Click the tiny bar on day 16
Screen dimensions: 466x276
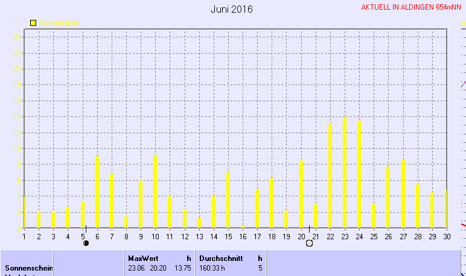tap(243, 227)
